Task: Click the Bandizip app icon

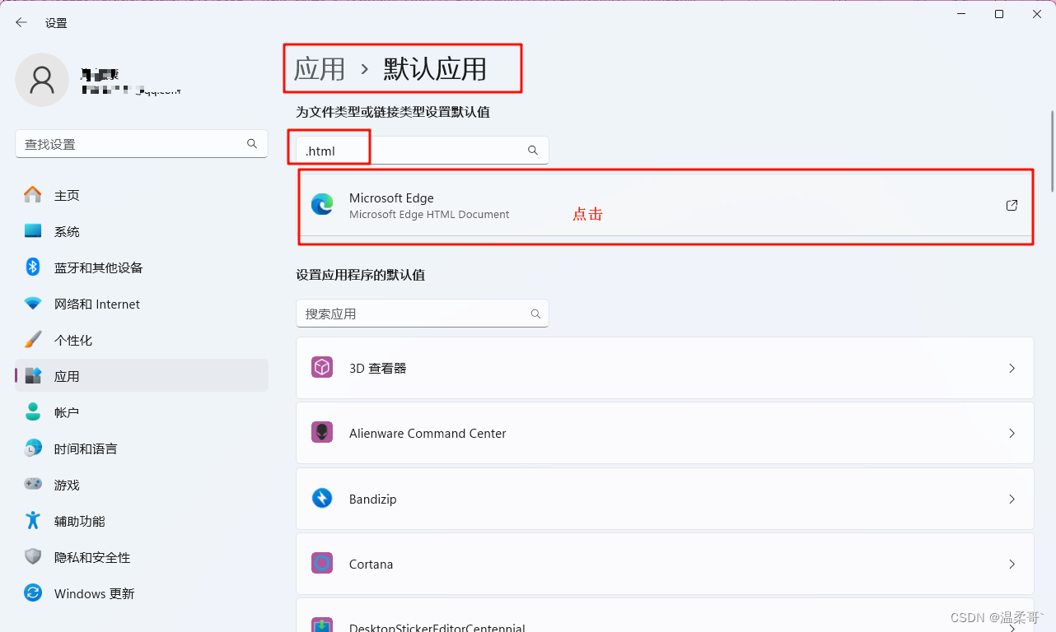Action: (x=322, y=498)
